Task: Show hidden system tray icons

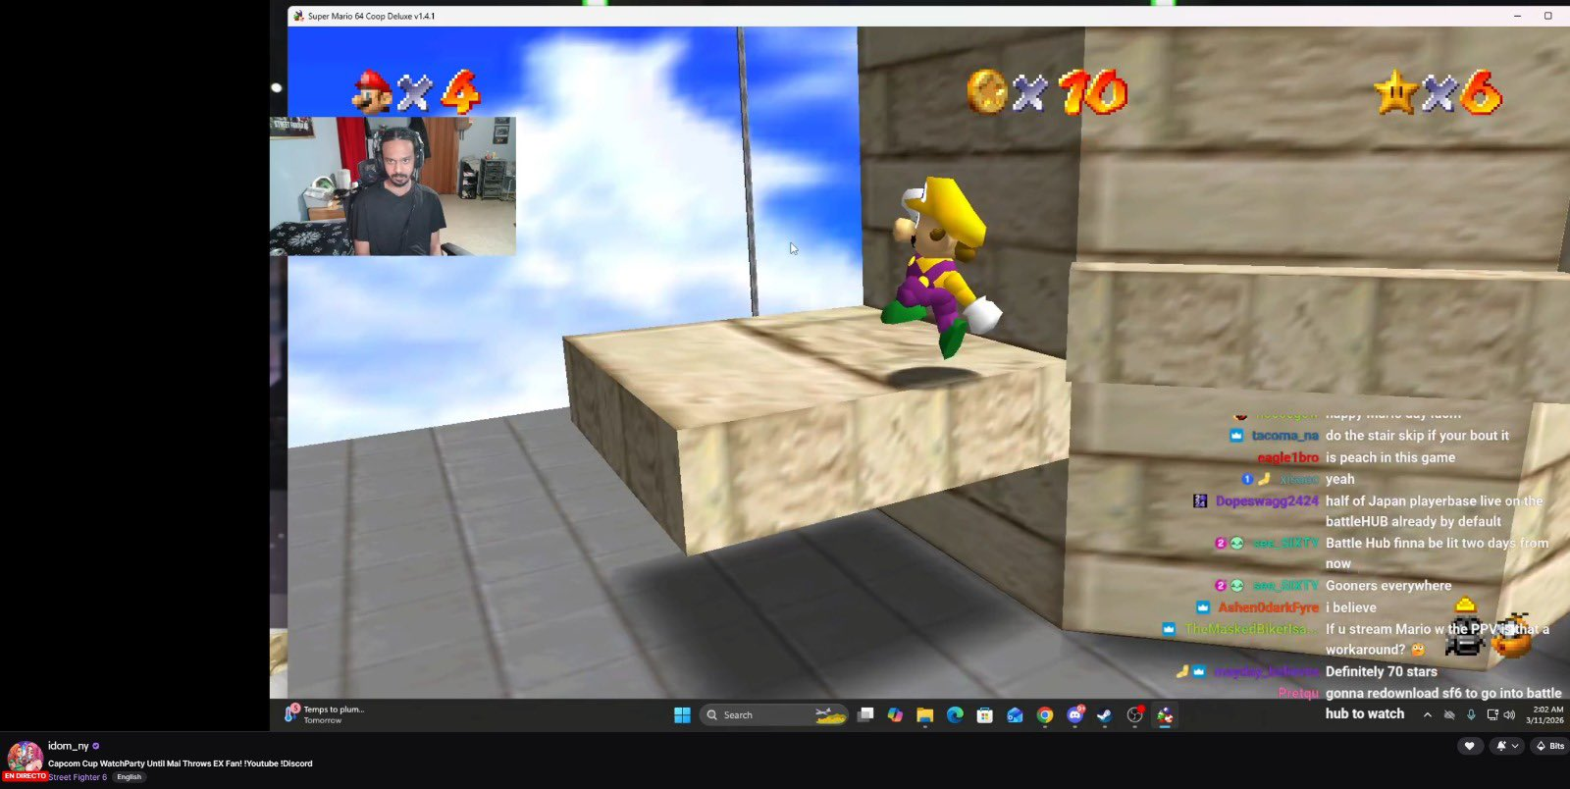Action: pos(1428,715)
